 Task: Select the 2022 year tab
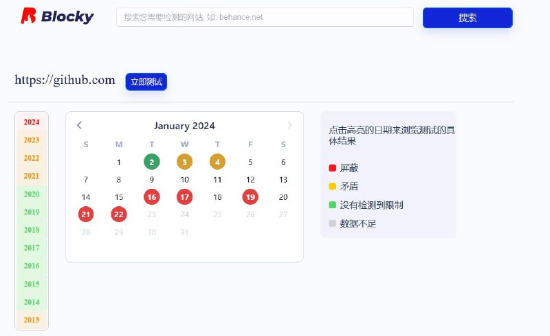pyautogui.click(x=32, y=158)
